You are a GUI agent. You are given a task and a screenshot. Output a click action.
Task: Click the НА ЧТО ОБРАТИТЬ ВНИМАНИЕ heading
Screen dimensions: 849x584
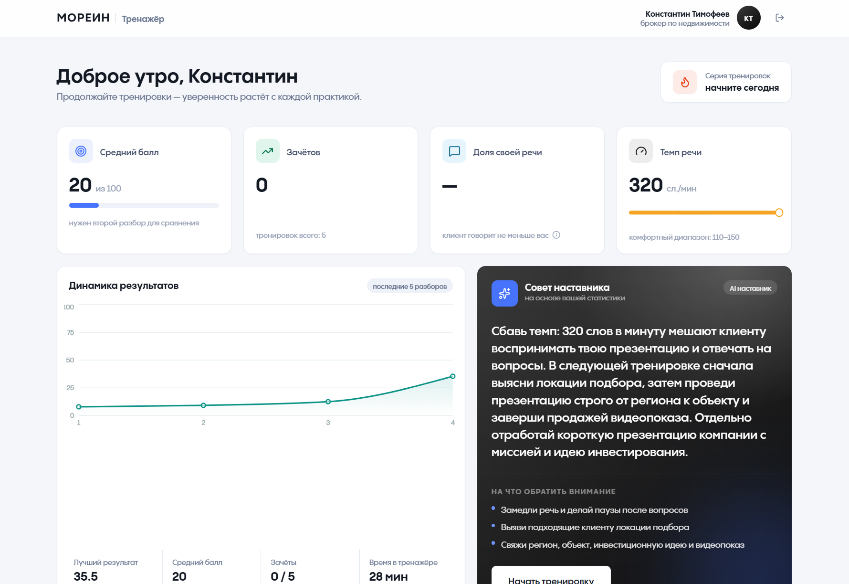553,491
